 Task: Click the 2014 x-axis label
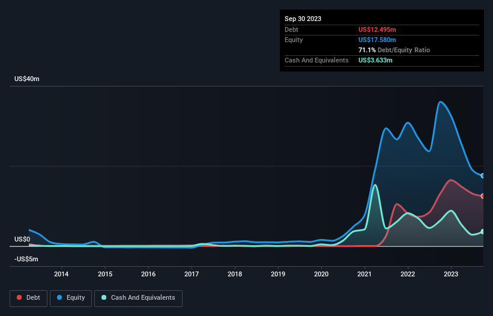(61, 274)
